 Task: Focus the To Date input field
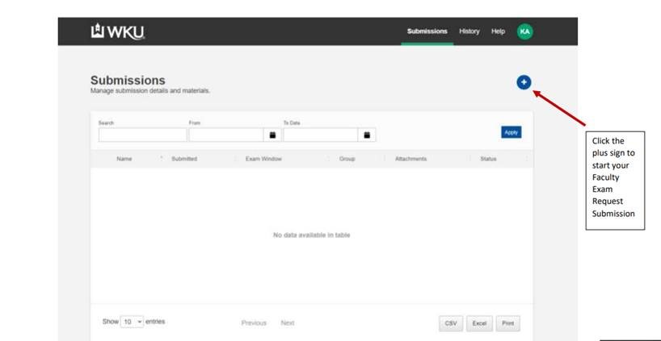(x=320, y=135)
